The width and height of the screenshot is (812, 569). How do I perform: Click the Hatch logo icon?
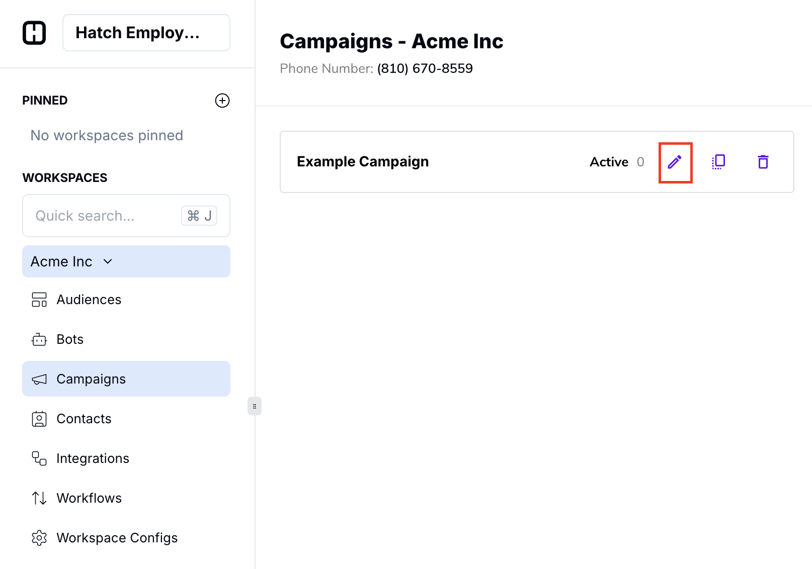[34, 33]
